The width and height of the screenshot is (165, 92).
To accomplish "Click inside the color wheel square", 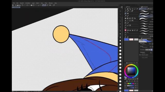I will 131,71.
